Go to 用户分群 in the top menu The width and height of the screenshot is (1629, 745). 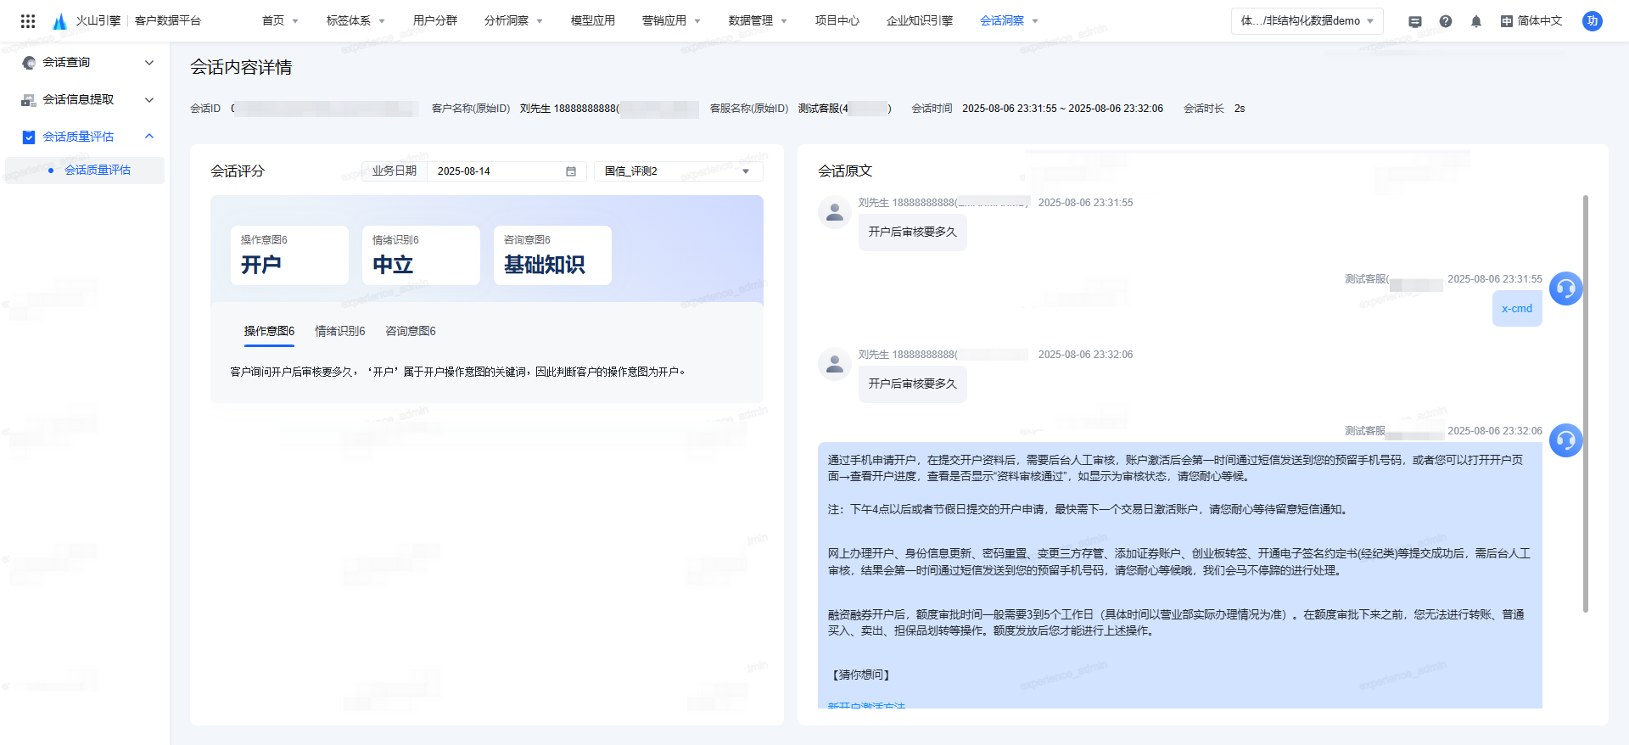click(435, 21)
